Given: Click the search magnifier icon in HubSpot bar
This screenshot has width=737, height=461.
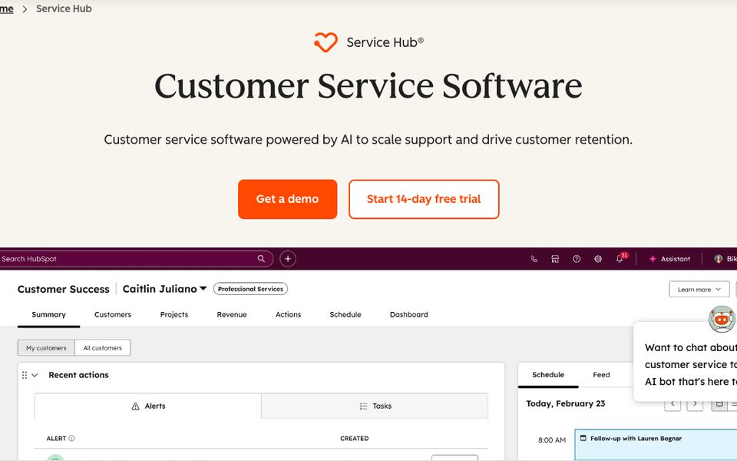Looking at the screenshot, I should click(x=261, y=259).
